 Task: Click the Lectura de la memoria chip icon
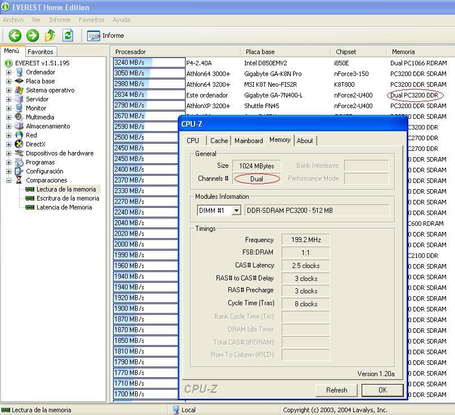(x=30, y=189)
